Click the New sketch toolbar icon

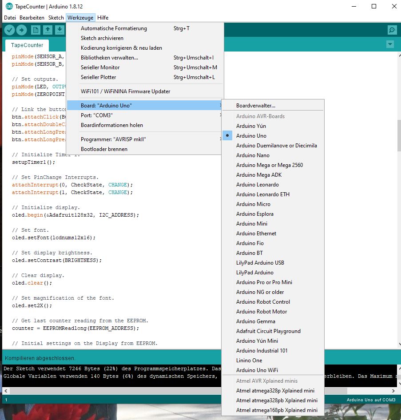pyautogui.click(x=36, y=30)
